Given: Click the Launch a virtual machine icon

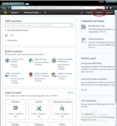Looking at the screenshot, I should [x=7, y=60].
